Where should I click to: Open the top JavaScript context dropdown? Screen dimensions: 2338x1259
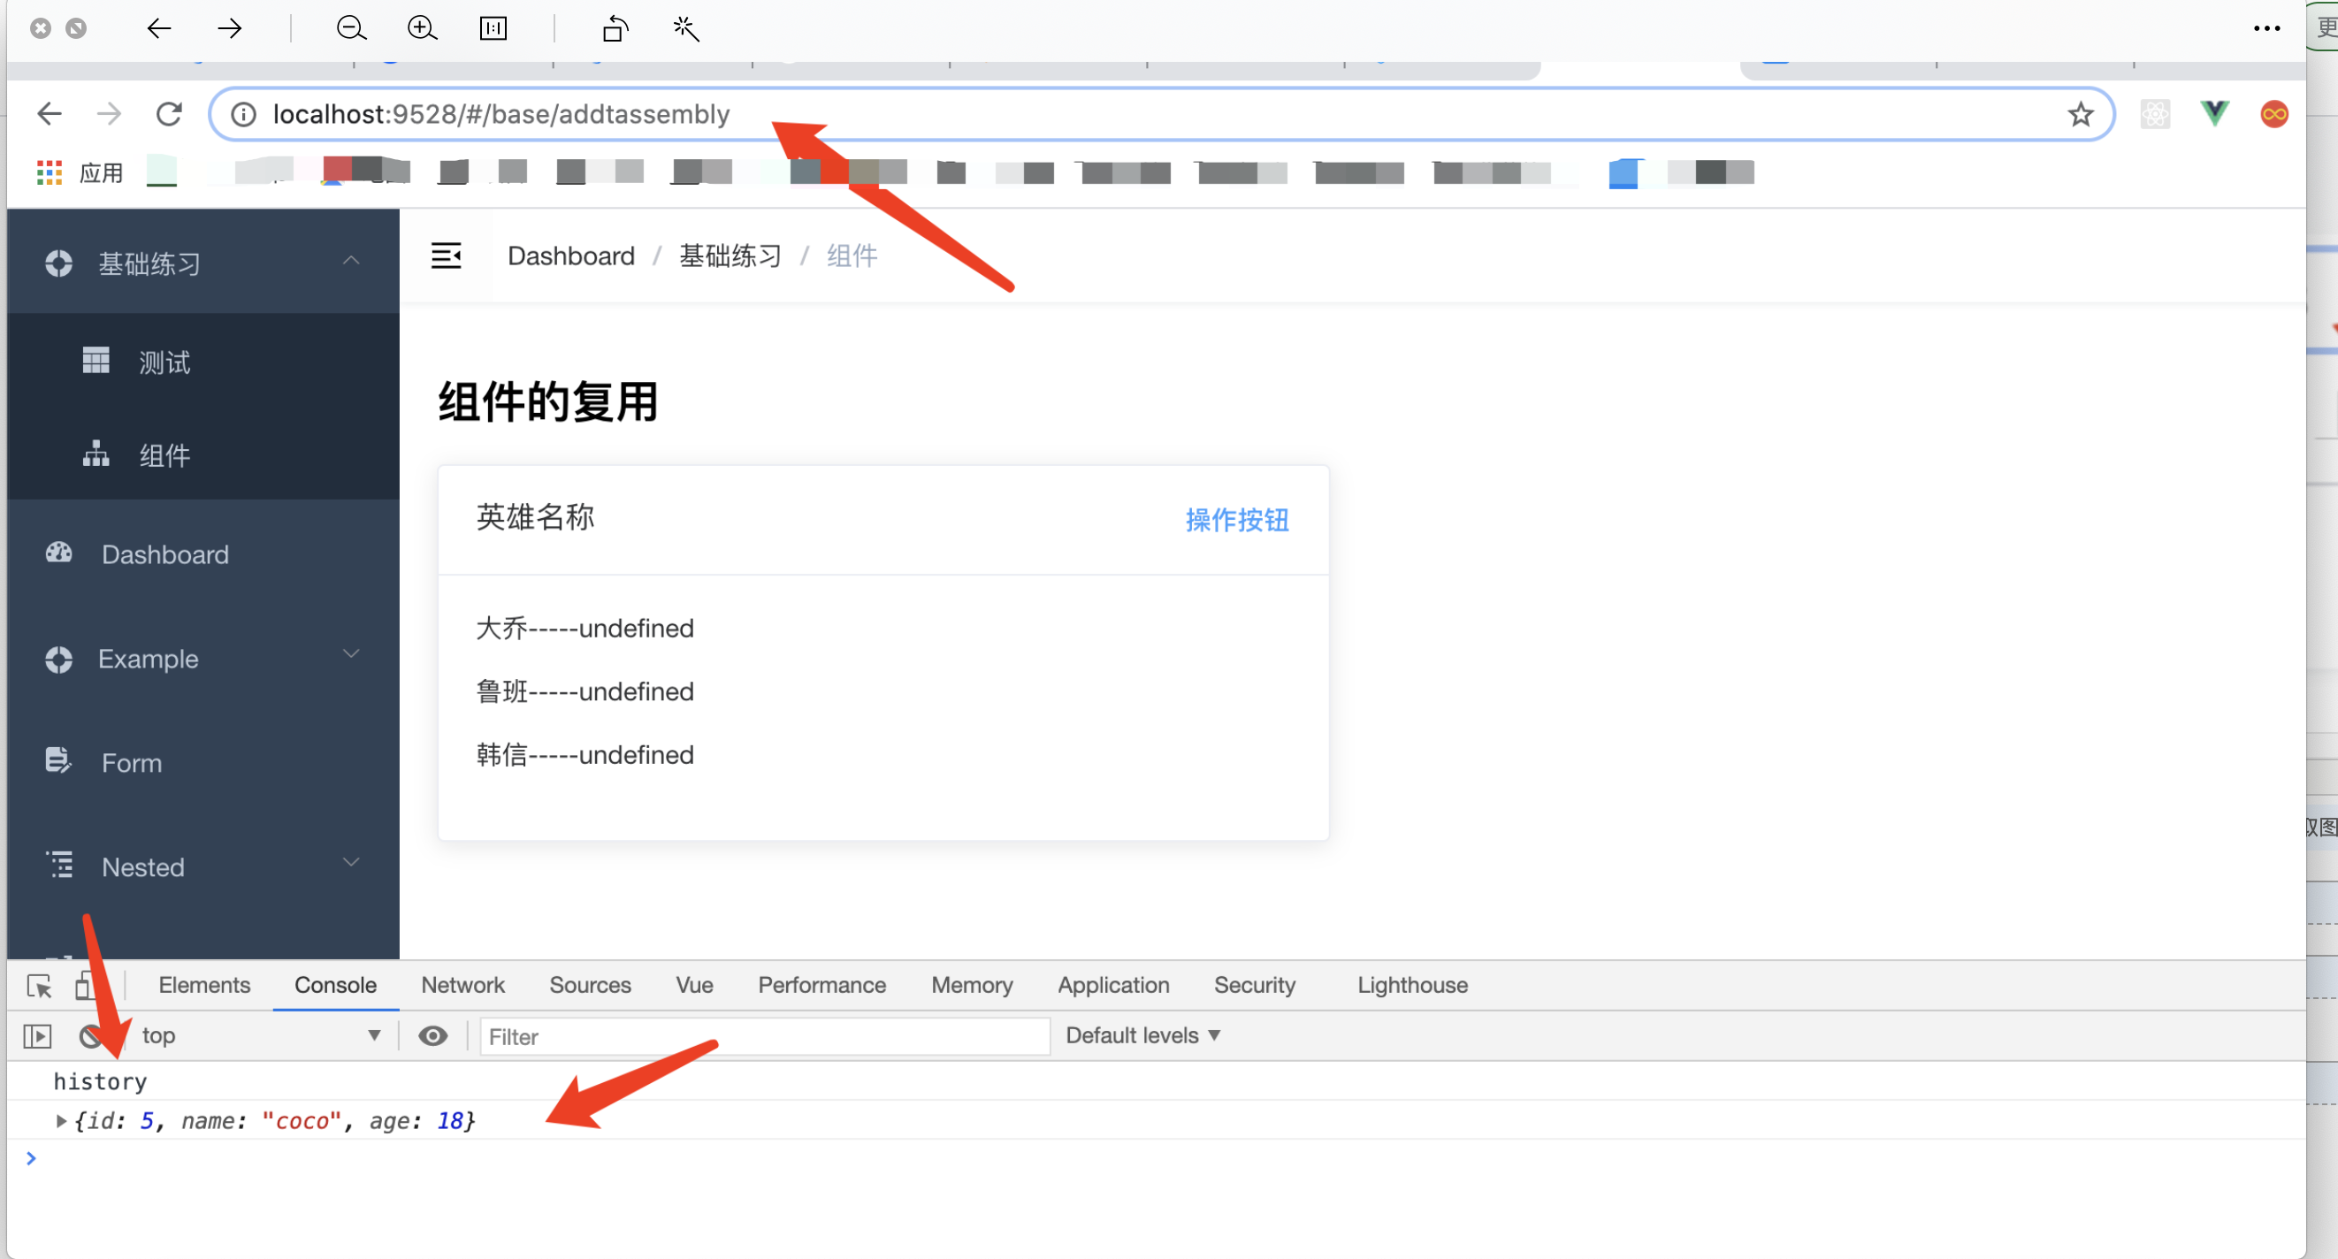point(259,1035)
